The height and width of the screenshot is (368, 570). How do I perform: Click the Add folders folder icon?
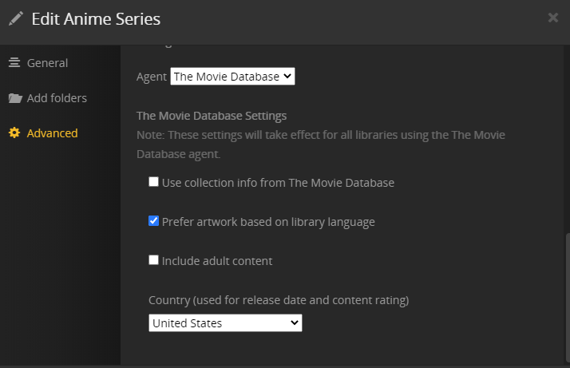pyautogui.click(x=14, y=98)
